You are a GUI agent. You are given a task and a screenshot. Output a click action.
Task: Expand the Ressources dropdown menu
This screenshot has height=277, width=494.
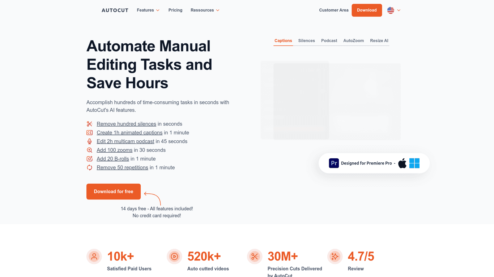pos(205,10)
